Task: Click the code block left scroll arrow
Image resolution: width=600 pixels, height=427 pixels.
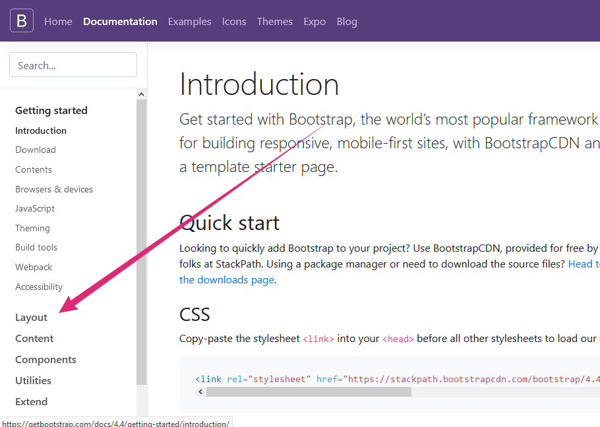Action: (200, 392)
